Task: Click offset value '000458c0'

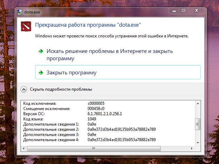Action: coord(96,109)
